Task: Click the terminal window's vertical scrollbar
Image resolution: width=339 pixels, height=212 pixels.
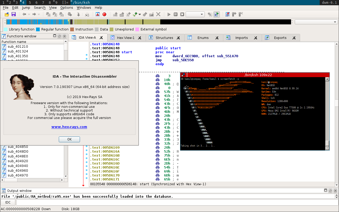Action: point(327,114)
